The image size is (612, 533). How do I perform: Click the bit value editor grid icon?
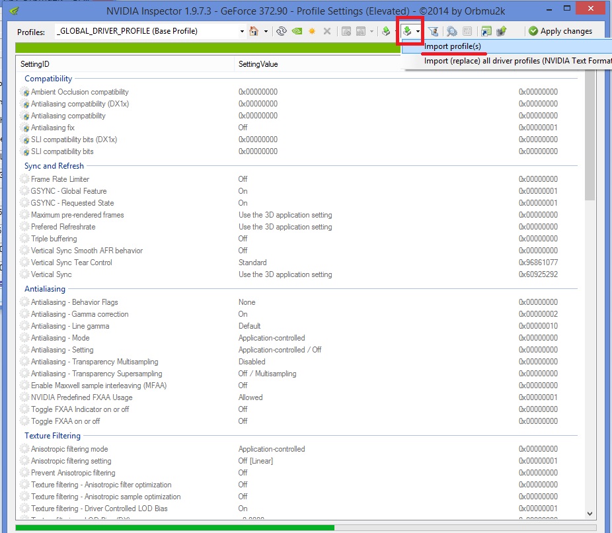pyautogui.click(x=467, y=31)
